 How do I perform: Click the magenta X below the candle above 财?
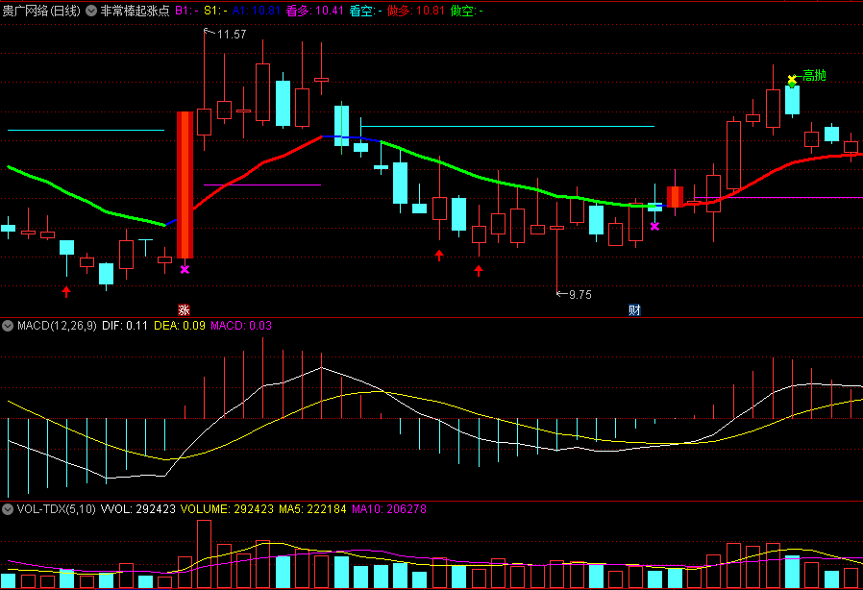pyautogui.click(x=654, y=226)
